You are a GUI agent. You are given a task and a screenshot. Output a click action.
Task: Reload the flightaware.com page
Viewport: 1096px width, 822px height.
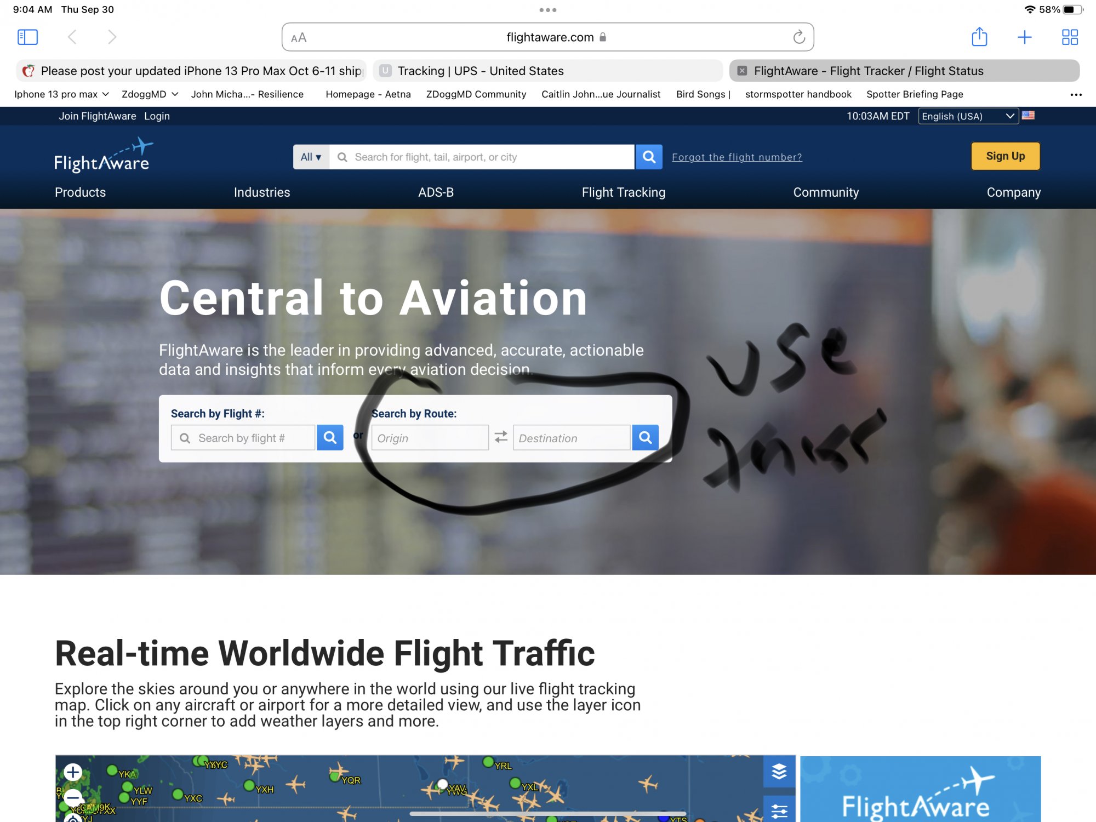799,37
